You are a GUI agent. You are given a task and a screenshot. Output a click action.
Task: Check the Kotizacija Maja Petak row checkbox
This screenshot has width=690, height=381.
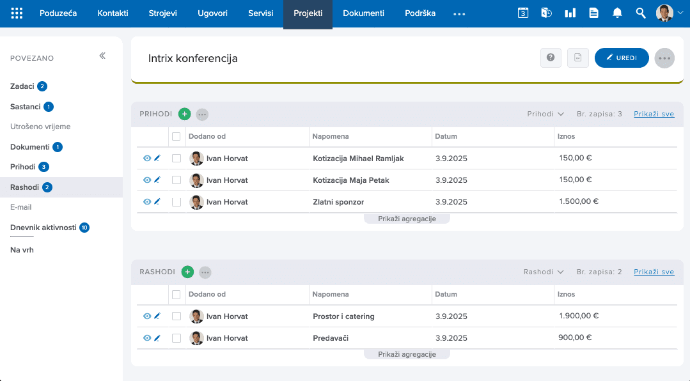[176, 180]
